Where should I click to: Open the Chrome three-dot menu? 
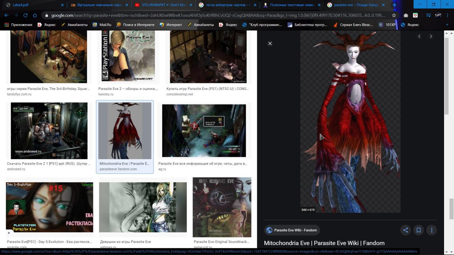448,15
